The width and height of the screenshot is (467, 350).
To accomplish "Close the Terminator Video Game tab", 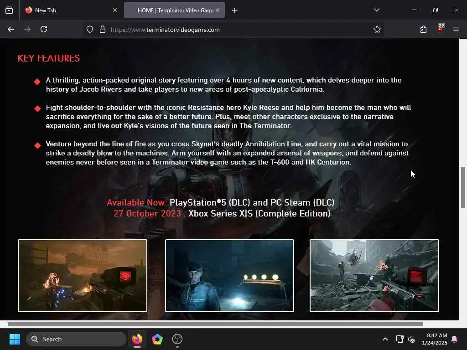I will pyautogui.click(x=218, y=10).
